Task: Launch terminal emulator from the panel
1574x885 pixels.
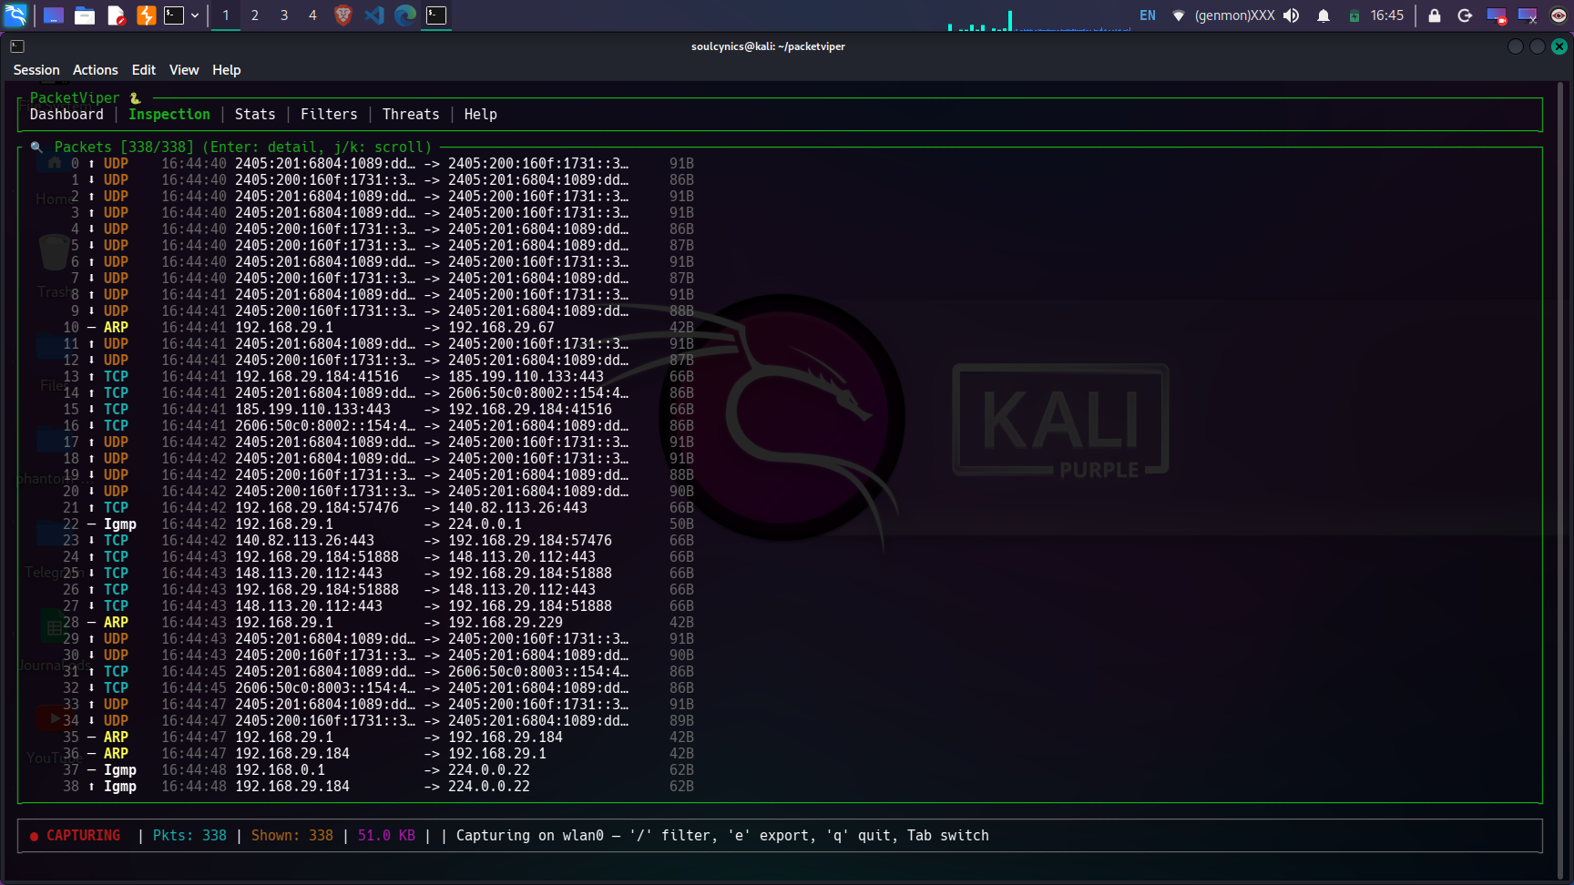Action: click(174, 15)
